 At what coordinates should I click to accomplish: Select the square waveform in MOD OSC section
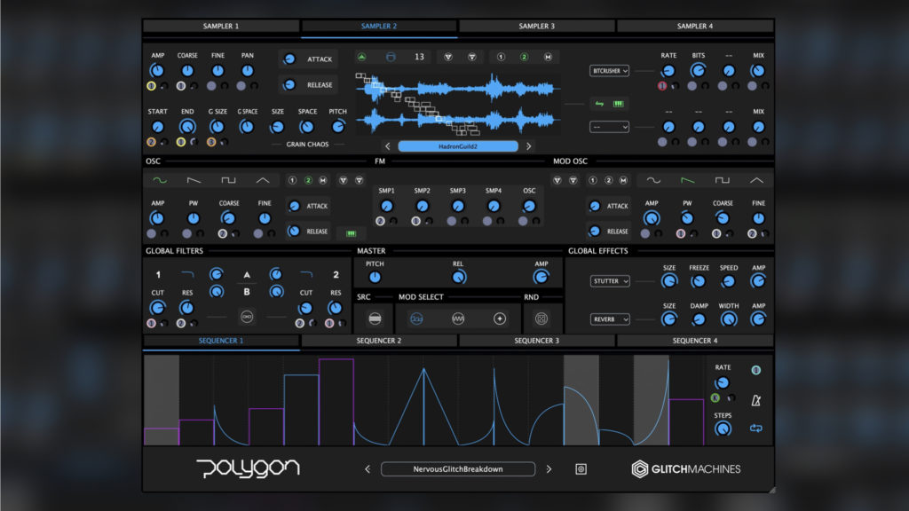pos(722,180)
